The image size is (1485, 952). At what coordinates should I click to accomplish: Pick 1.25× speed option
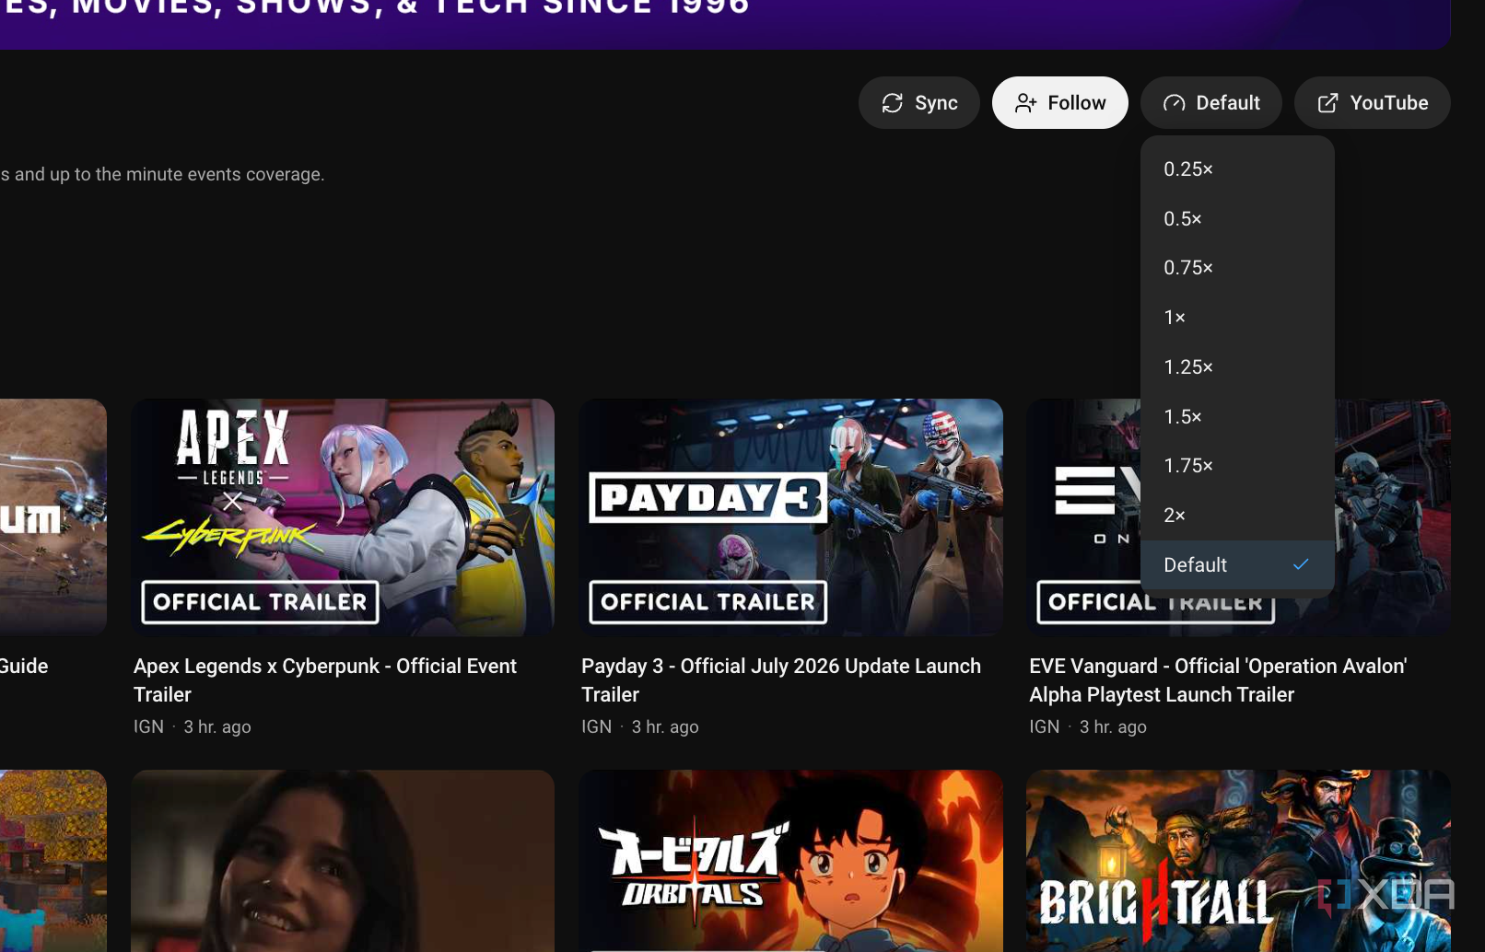coord(1237,366)
